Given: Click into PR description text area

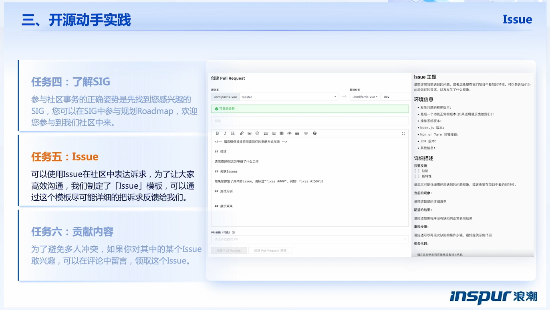Looking at the screenshot, I should point(310,182).
